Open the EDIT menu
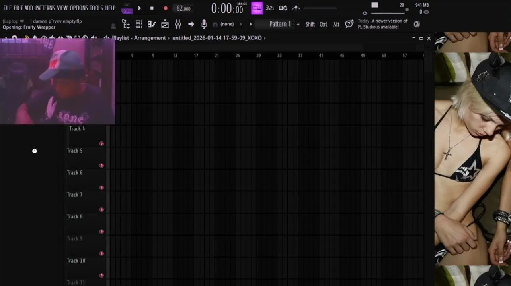This screenshot has width=511, height=286. tap(18, 8)
